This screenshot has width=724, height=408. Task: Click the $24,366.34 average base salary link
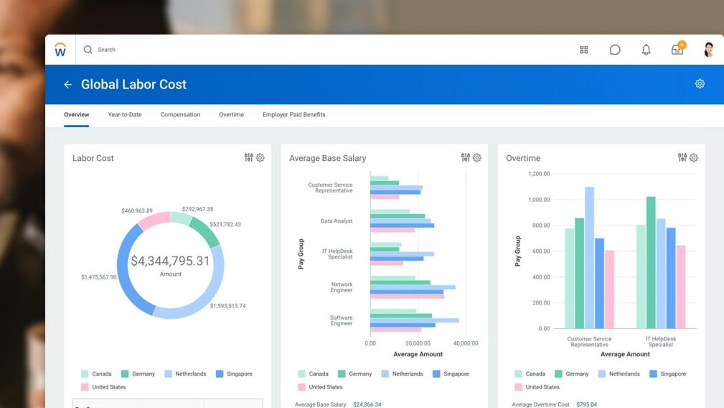367,404
